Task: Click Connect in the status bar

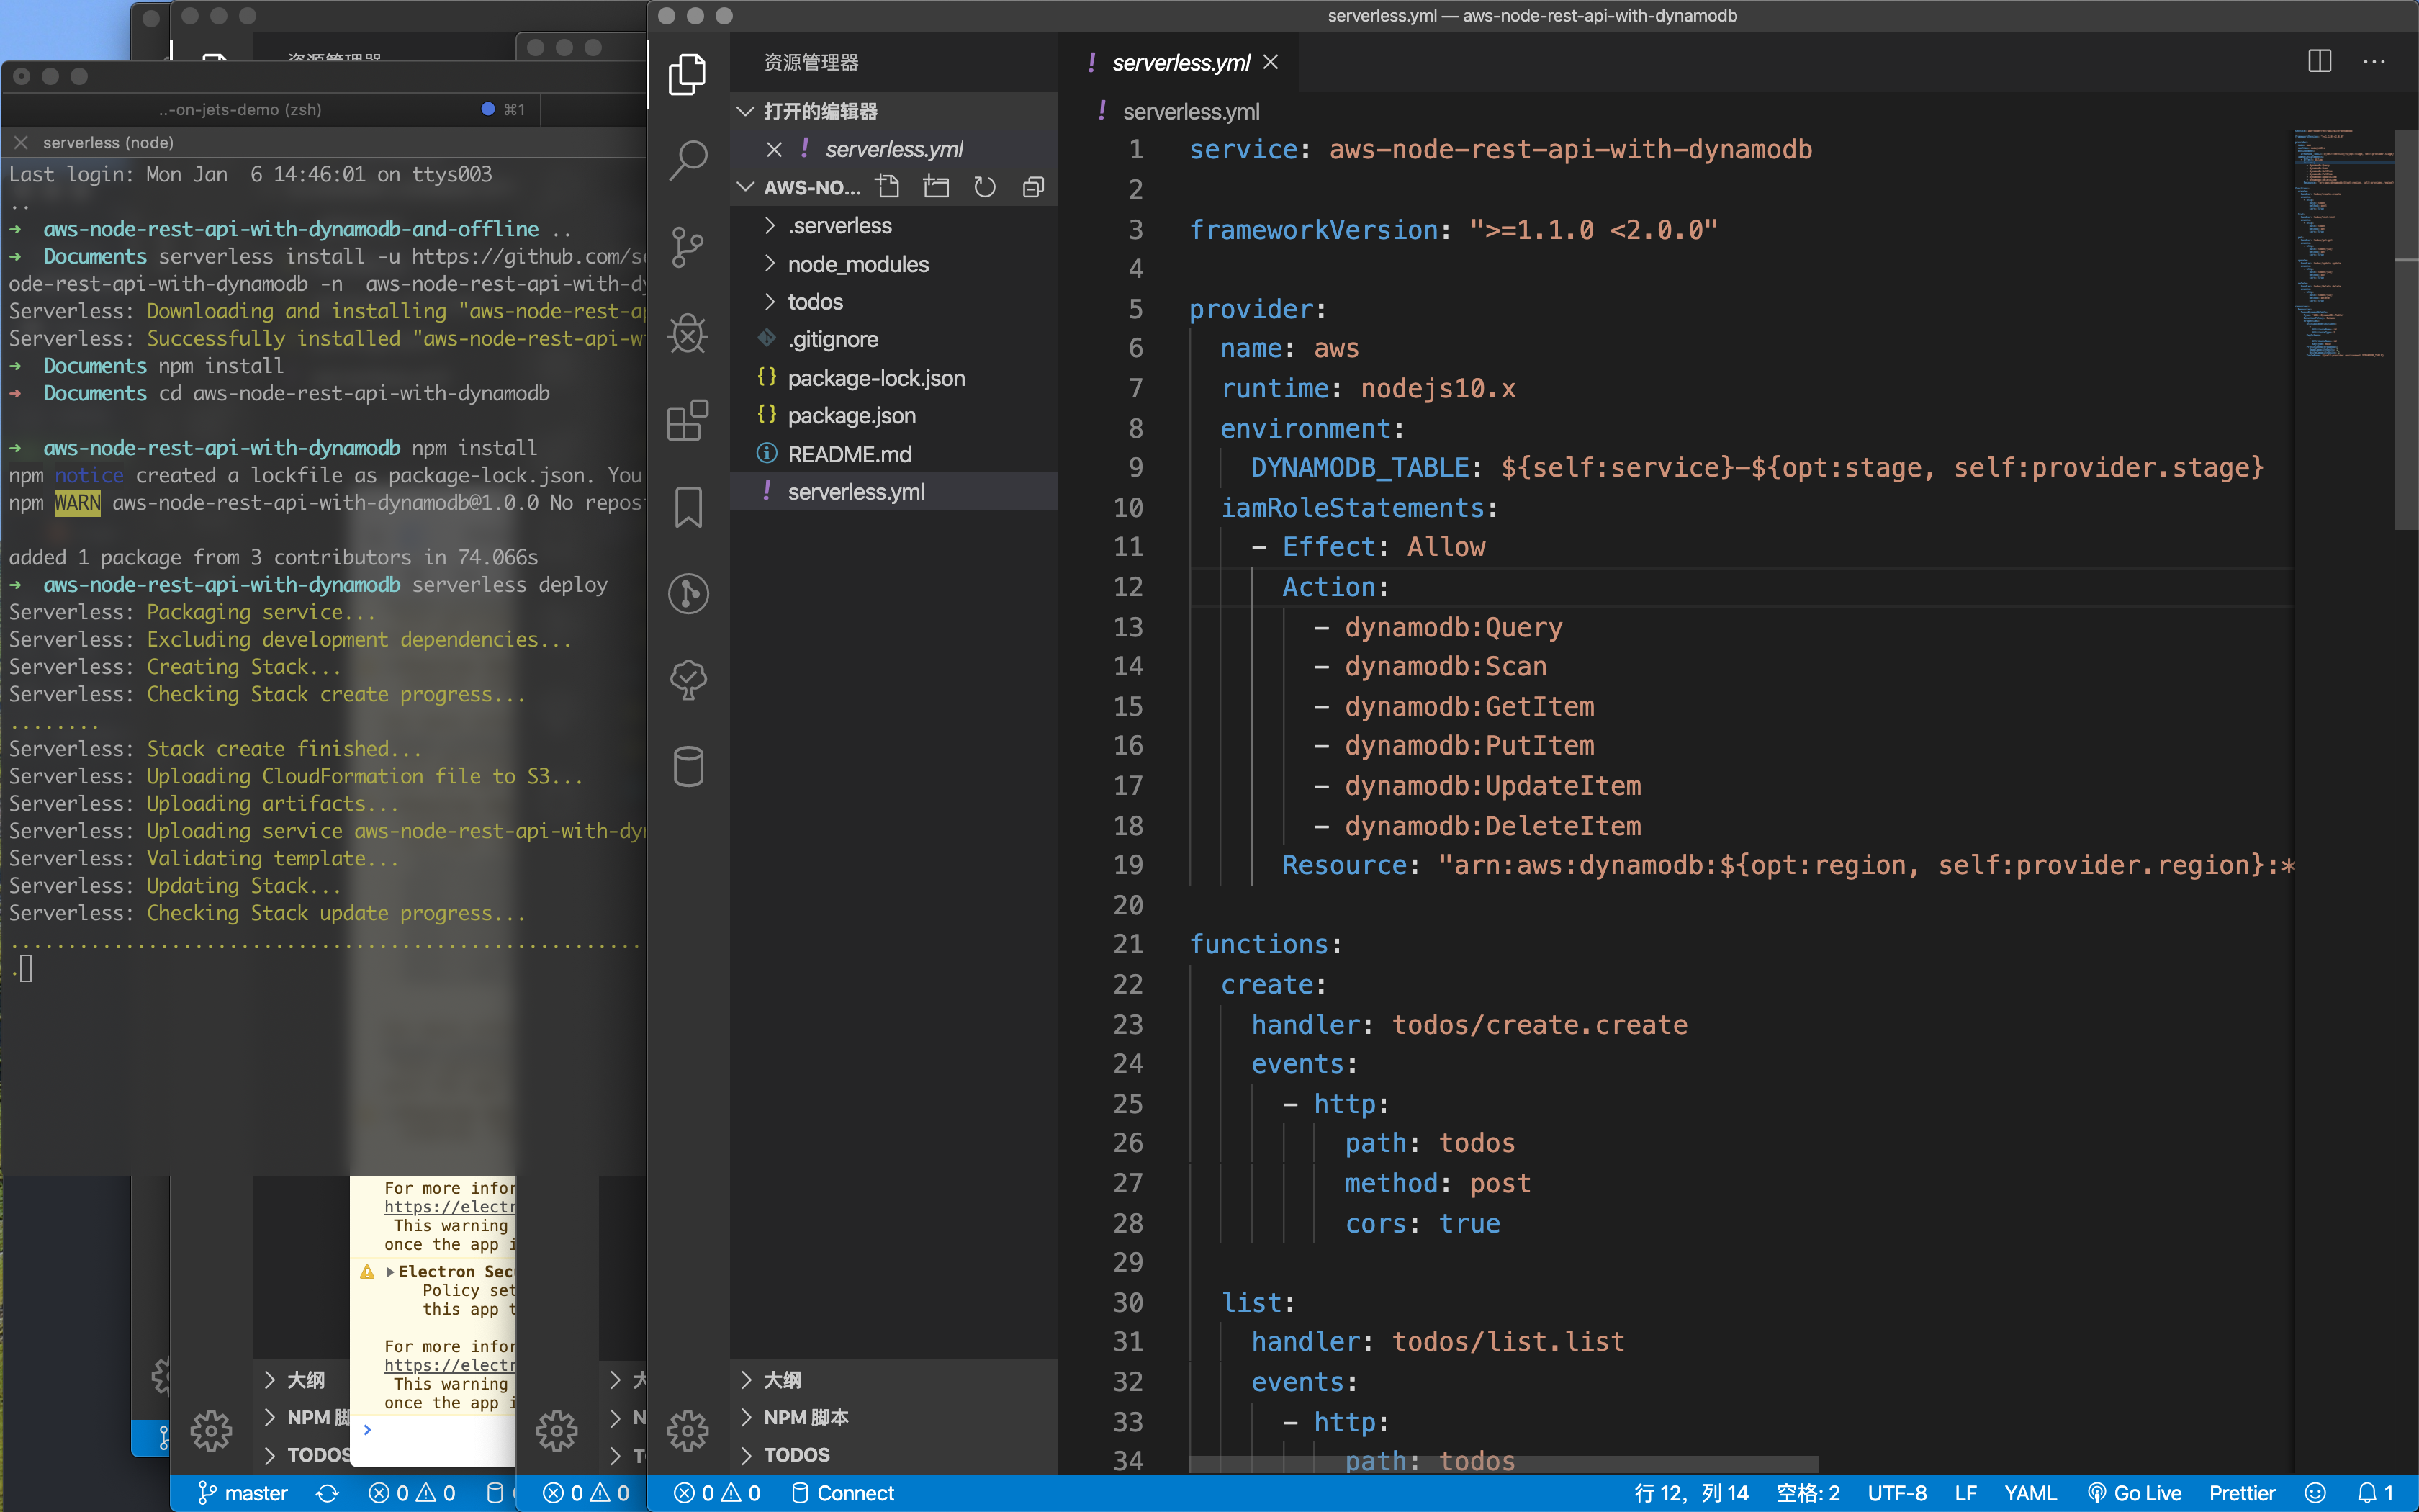Action: (842, 1493)
